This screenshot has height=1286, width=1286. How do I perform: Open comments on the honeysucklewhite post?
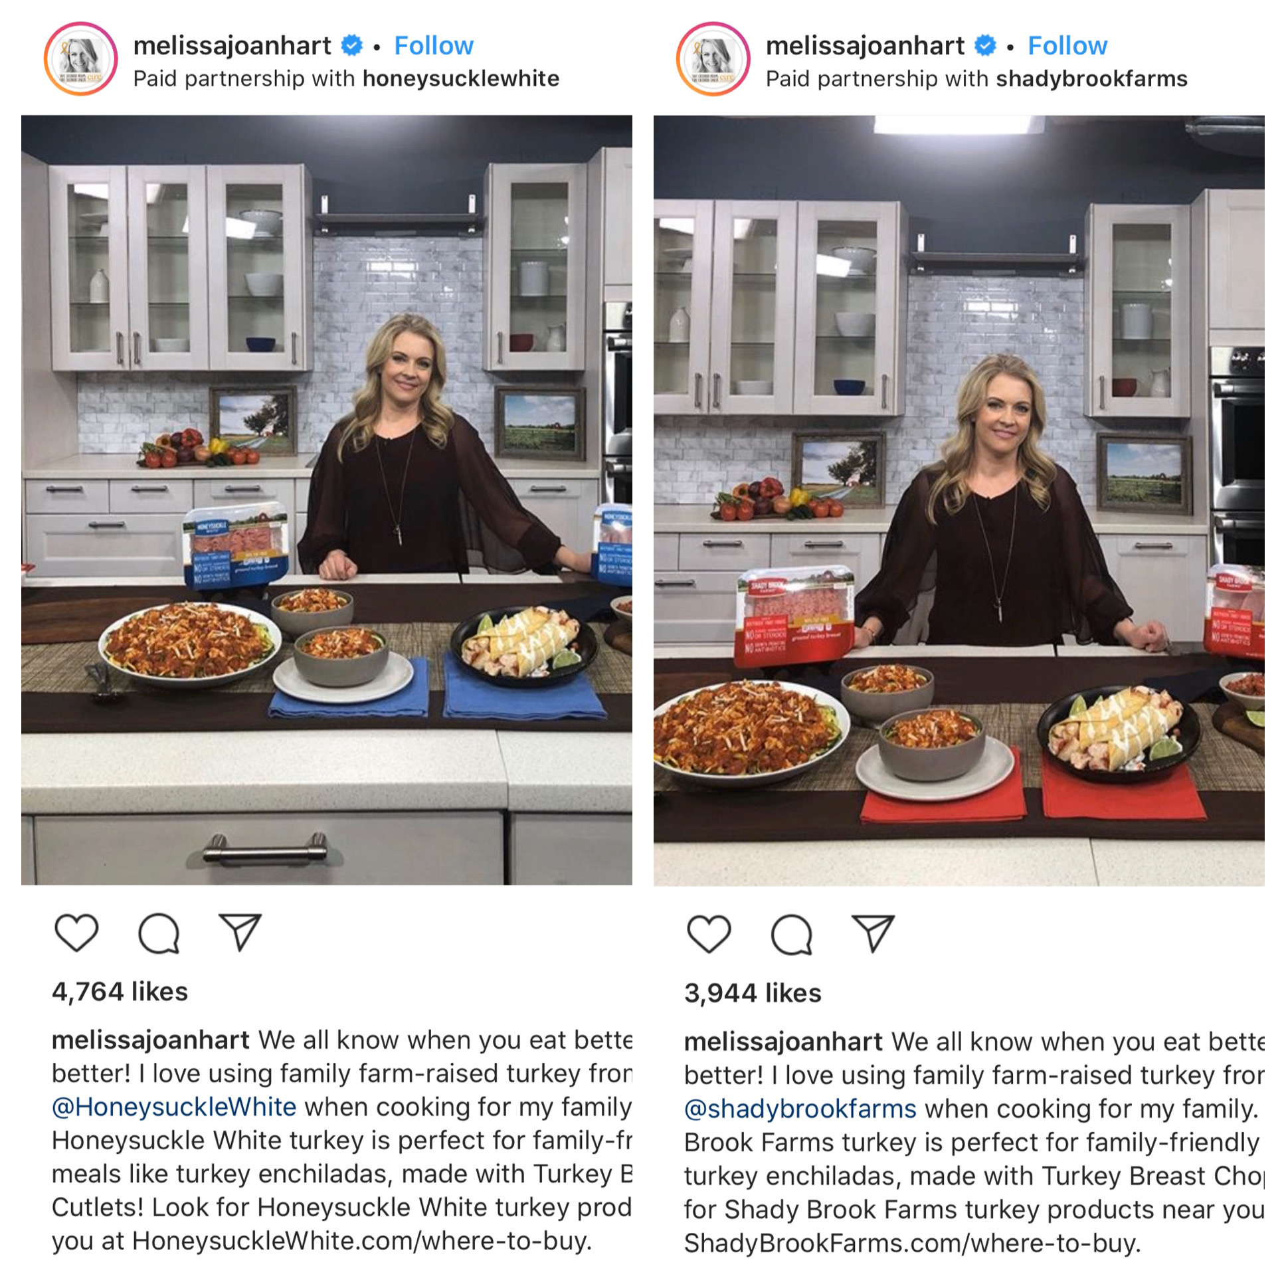(158, 933)
